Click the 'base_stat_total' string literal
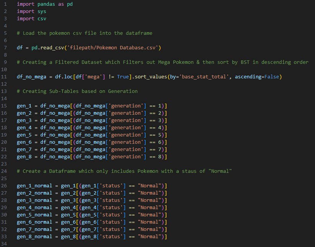Screen dimensions: 315x247 204,77
